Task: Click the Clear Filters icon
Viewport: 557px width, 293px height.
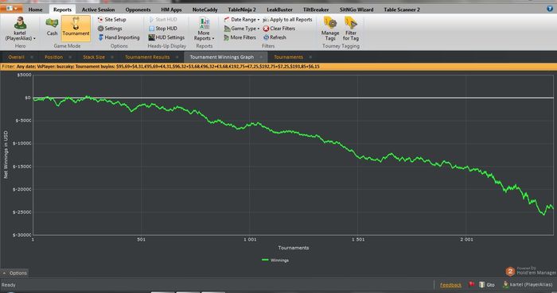Action: pos(266,29)
